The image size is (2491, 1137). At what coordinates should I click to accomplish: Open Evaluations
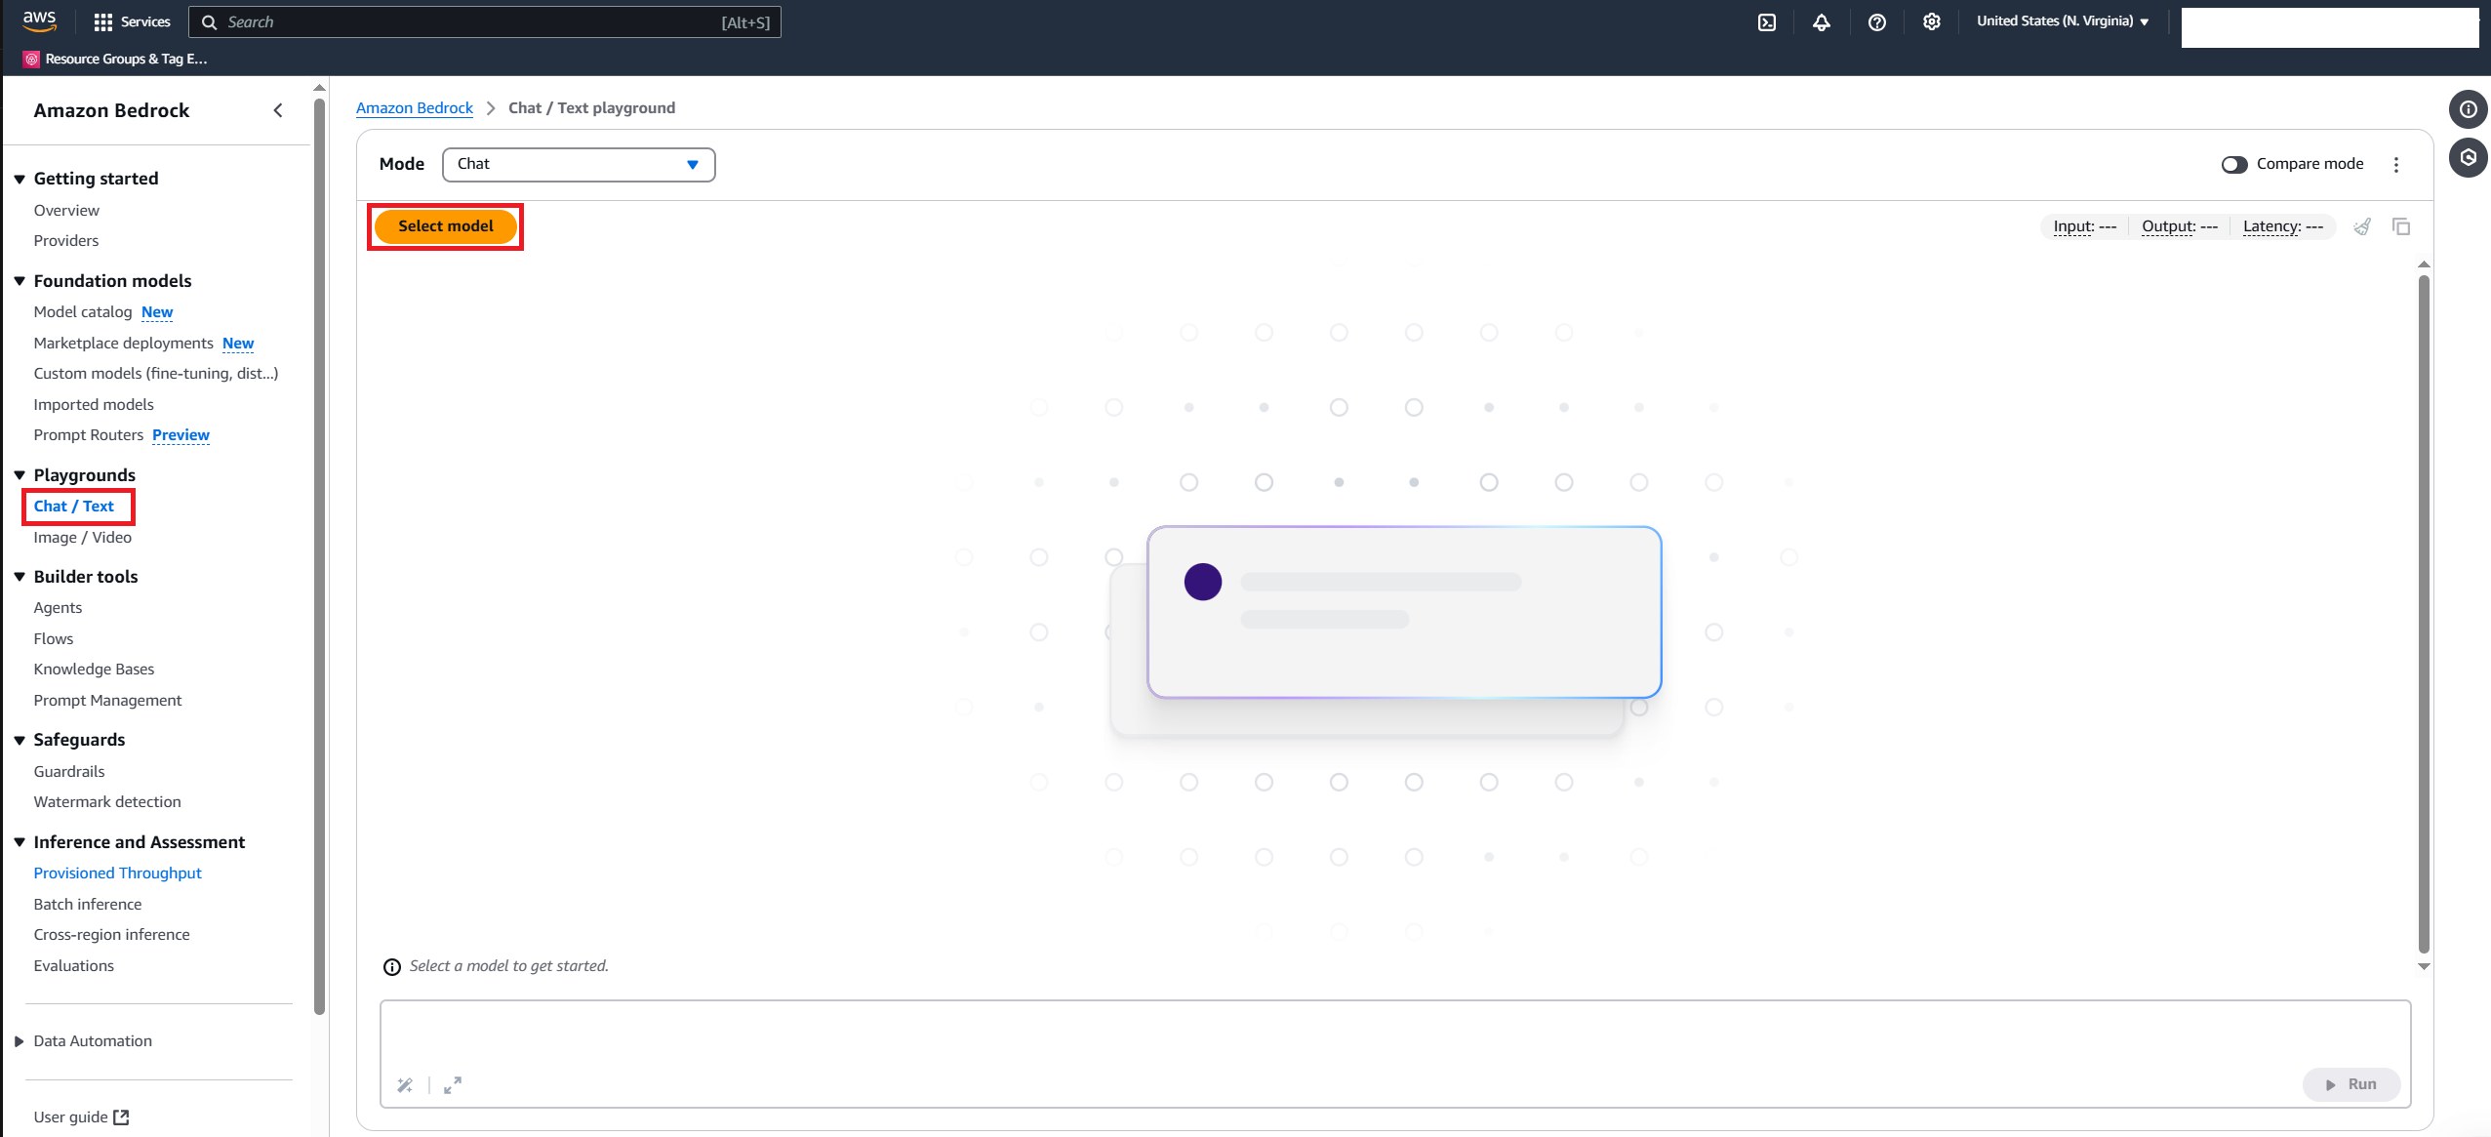74,965
